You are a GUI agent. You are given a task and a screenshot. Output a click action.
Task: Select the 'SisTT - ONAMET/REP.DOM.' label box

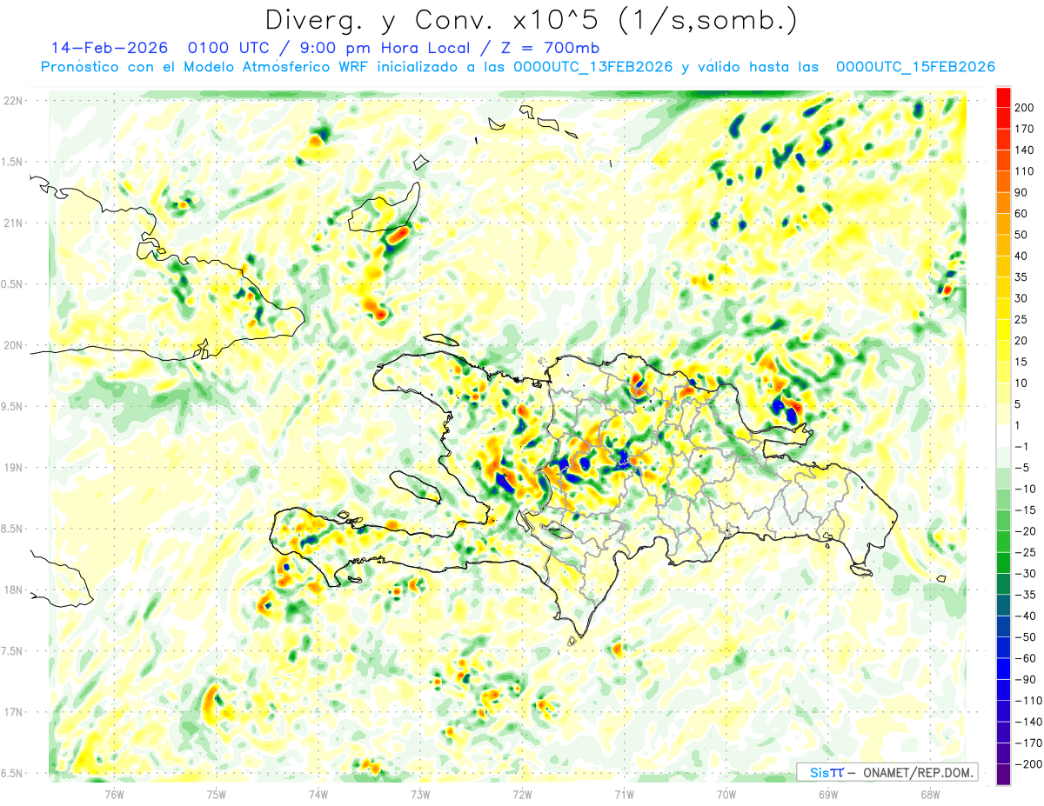point(887,772)
